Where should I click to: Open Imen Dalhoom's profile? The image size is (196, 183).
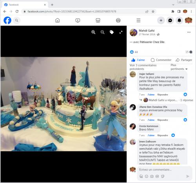point(147,142)
